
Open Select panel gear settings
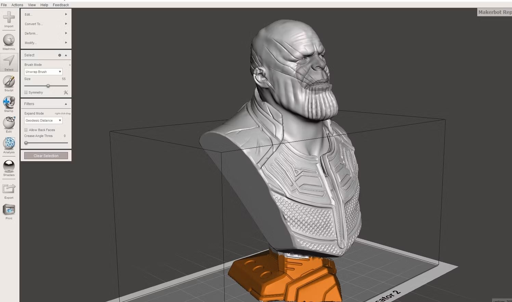click(60, 55)
